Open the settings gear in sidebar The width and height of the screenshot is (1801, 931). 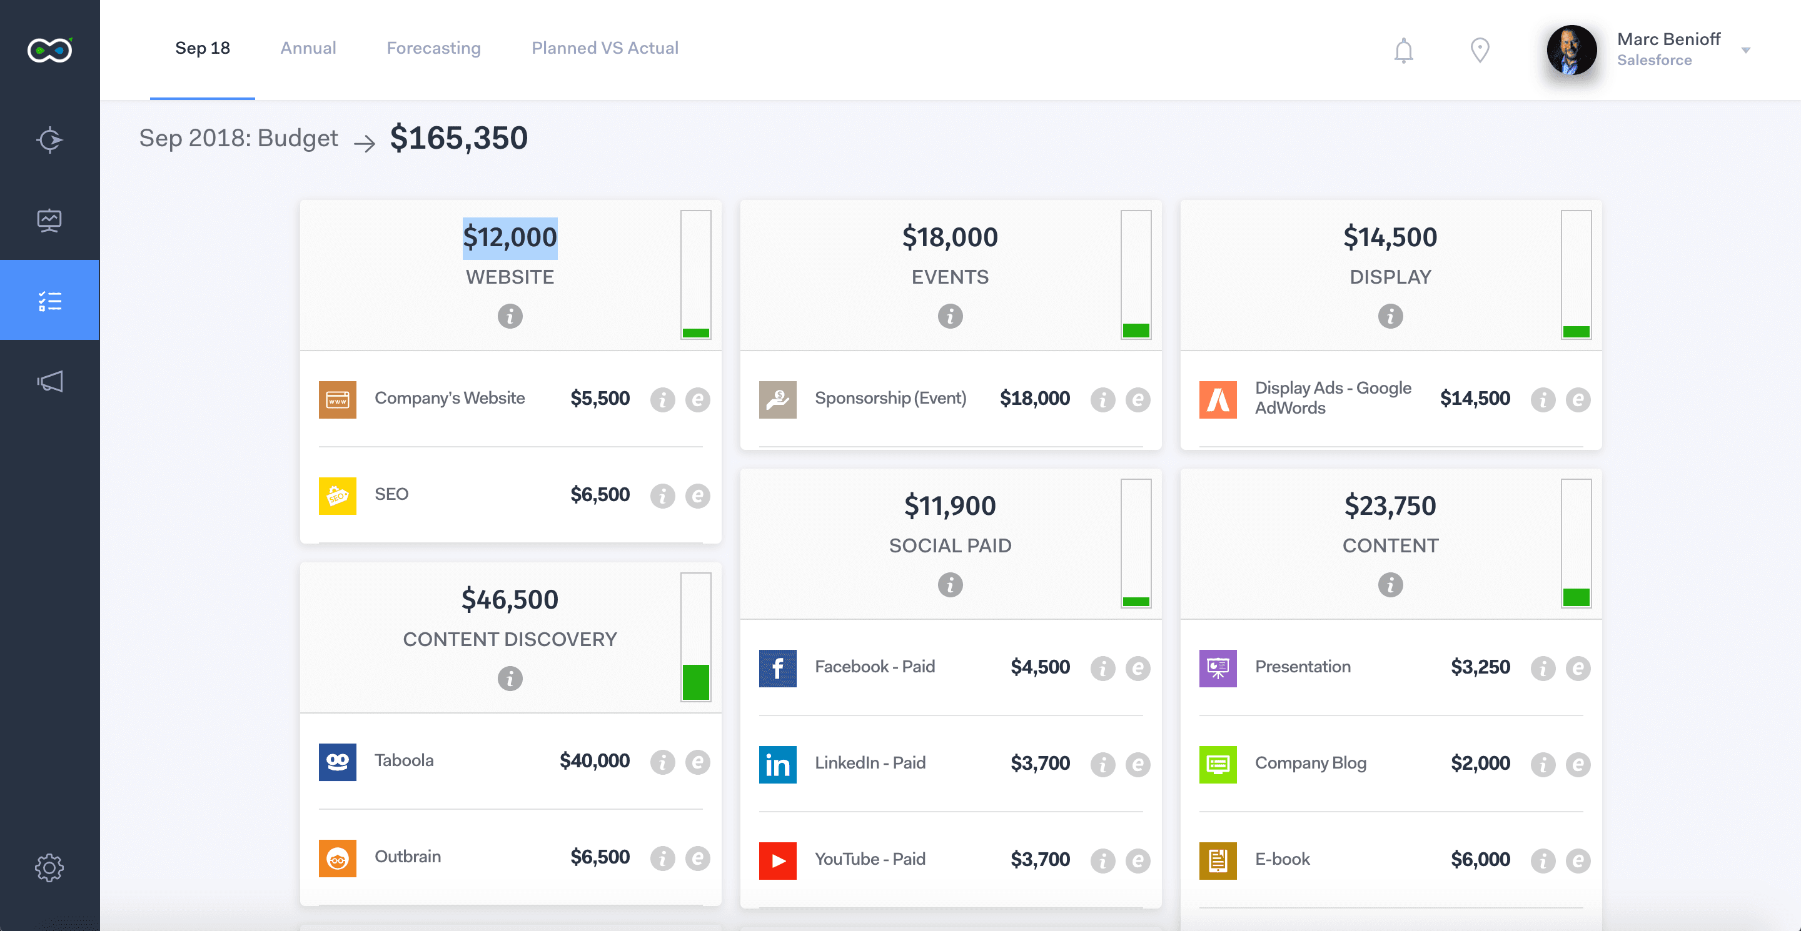point(49,867)
